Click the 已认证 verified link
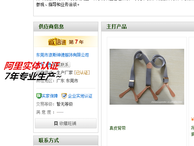Image resolution: width=194 pixels, height=146 pixels. (x=82, y=73)
